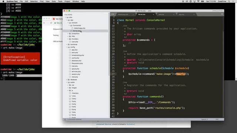Click the browser reload icon
The height and width of the screenshot is (133, 237).
click(x=51, y=23)
